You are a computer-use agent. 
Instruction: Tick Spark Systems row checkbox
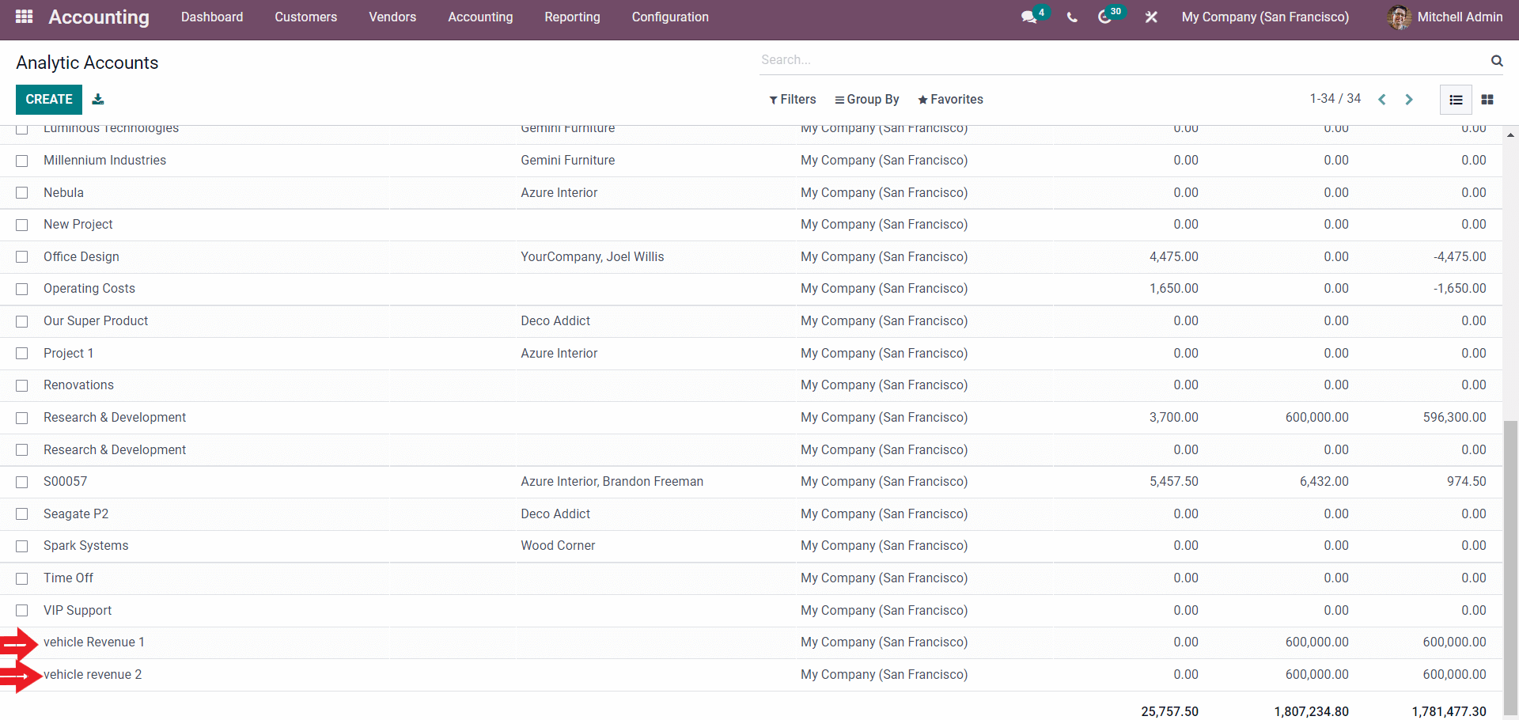click(22, 546)
